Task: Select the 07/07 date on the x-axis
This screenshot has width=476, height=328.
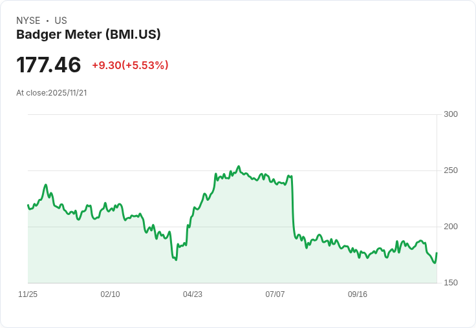Action: click(275, 294)
